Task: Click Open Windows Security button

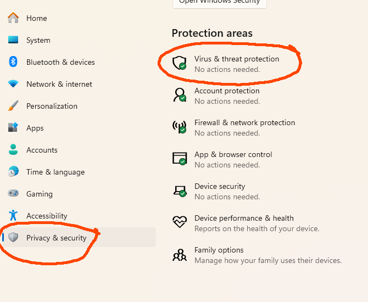Action: (x=220, y=2)
